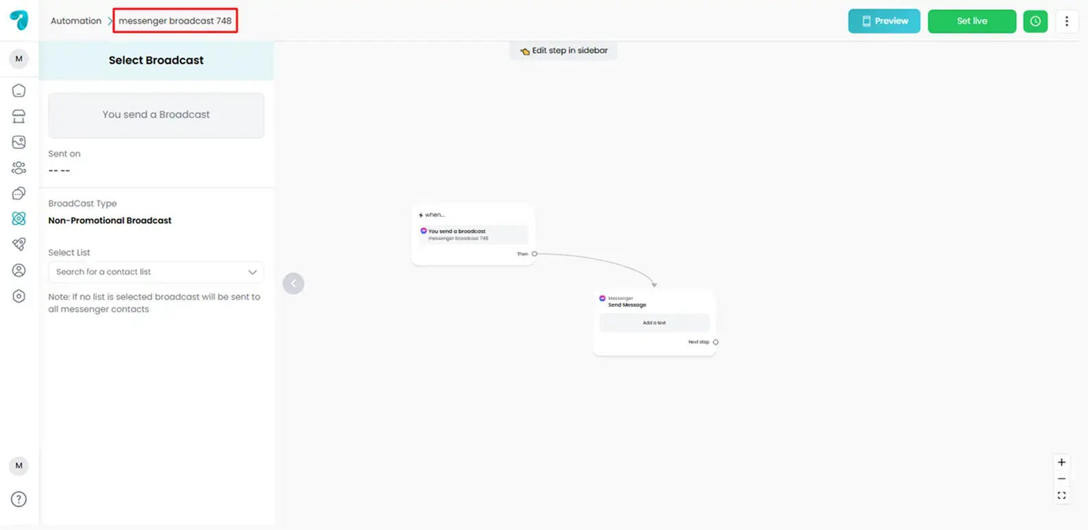Open the storefront icon in sidebar

point(19,116)
